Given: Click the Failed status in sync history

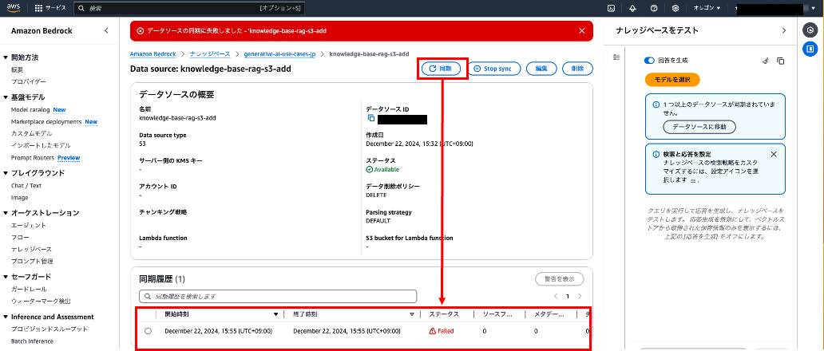Looking at the screenshot, I should [x=442, y=331].
